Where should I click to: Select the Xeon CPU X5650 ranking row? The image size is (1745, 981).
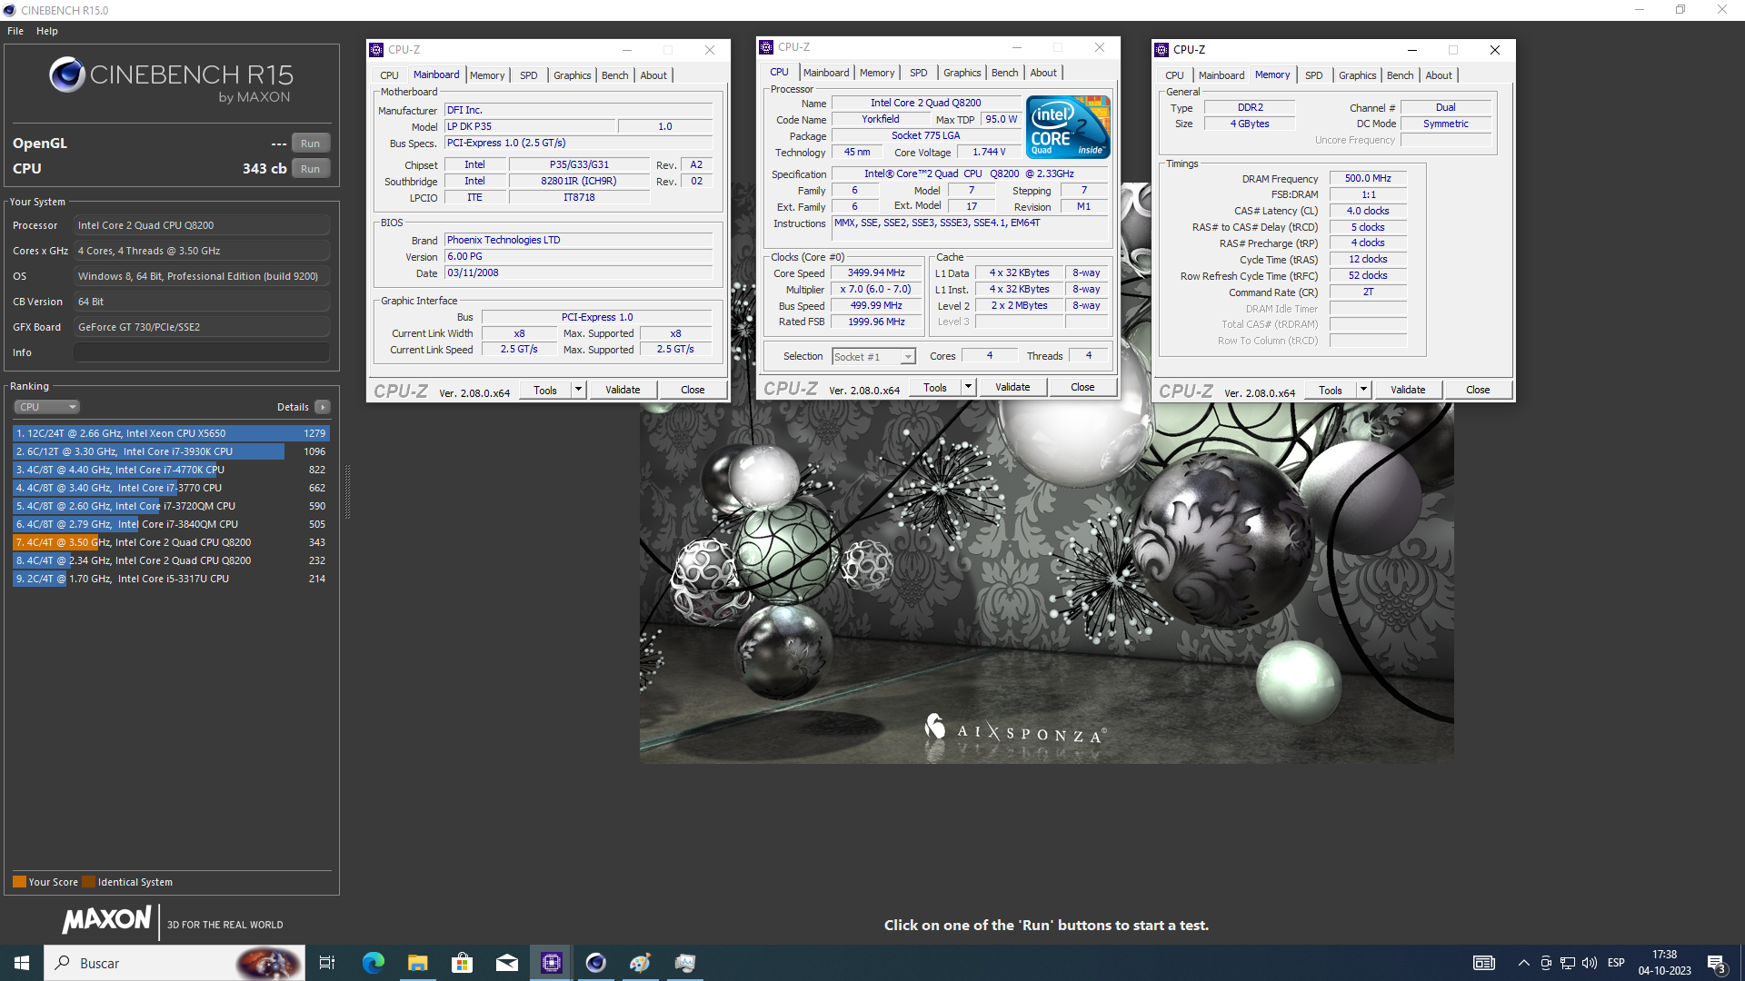tap(171, 433)
